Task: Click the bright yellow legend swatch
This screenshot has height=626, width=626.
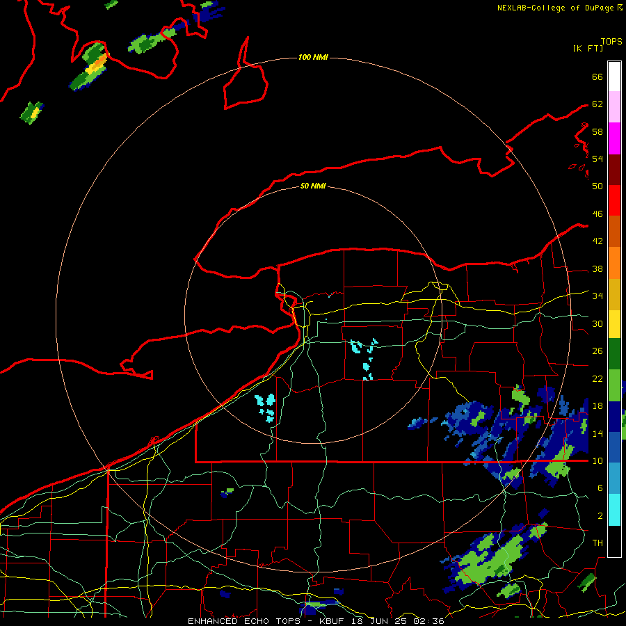Action: [x=614, y=324]
